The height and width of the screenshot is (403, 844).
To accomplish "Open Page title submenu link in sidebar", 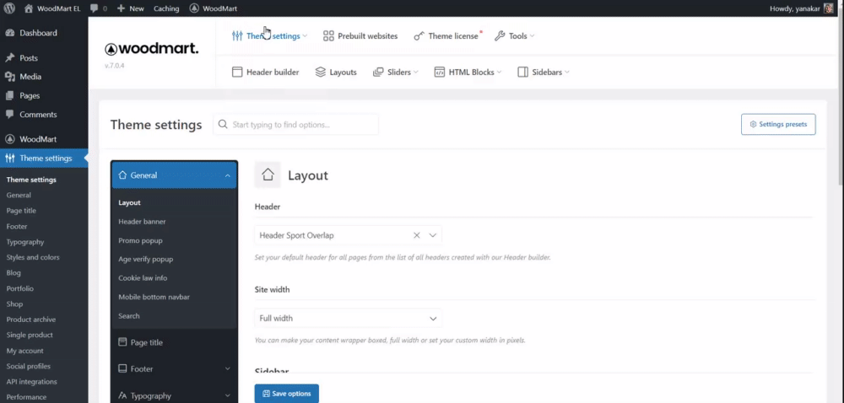I will [22, 211].
